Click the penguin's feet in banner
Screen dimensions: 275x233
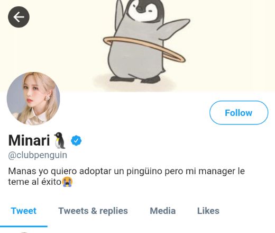[x=135, y=79]
